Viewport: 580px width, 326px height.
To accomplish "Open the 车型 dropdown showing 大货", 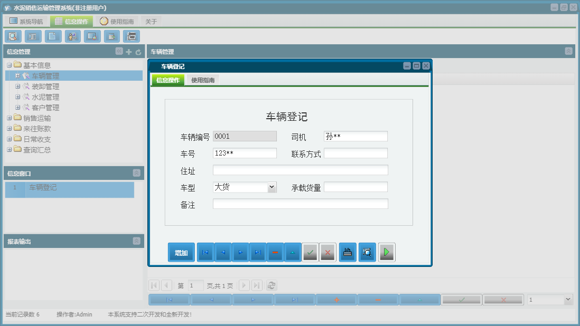I will (272, 187).
